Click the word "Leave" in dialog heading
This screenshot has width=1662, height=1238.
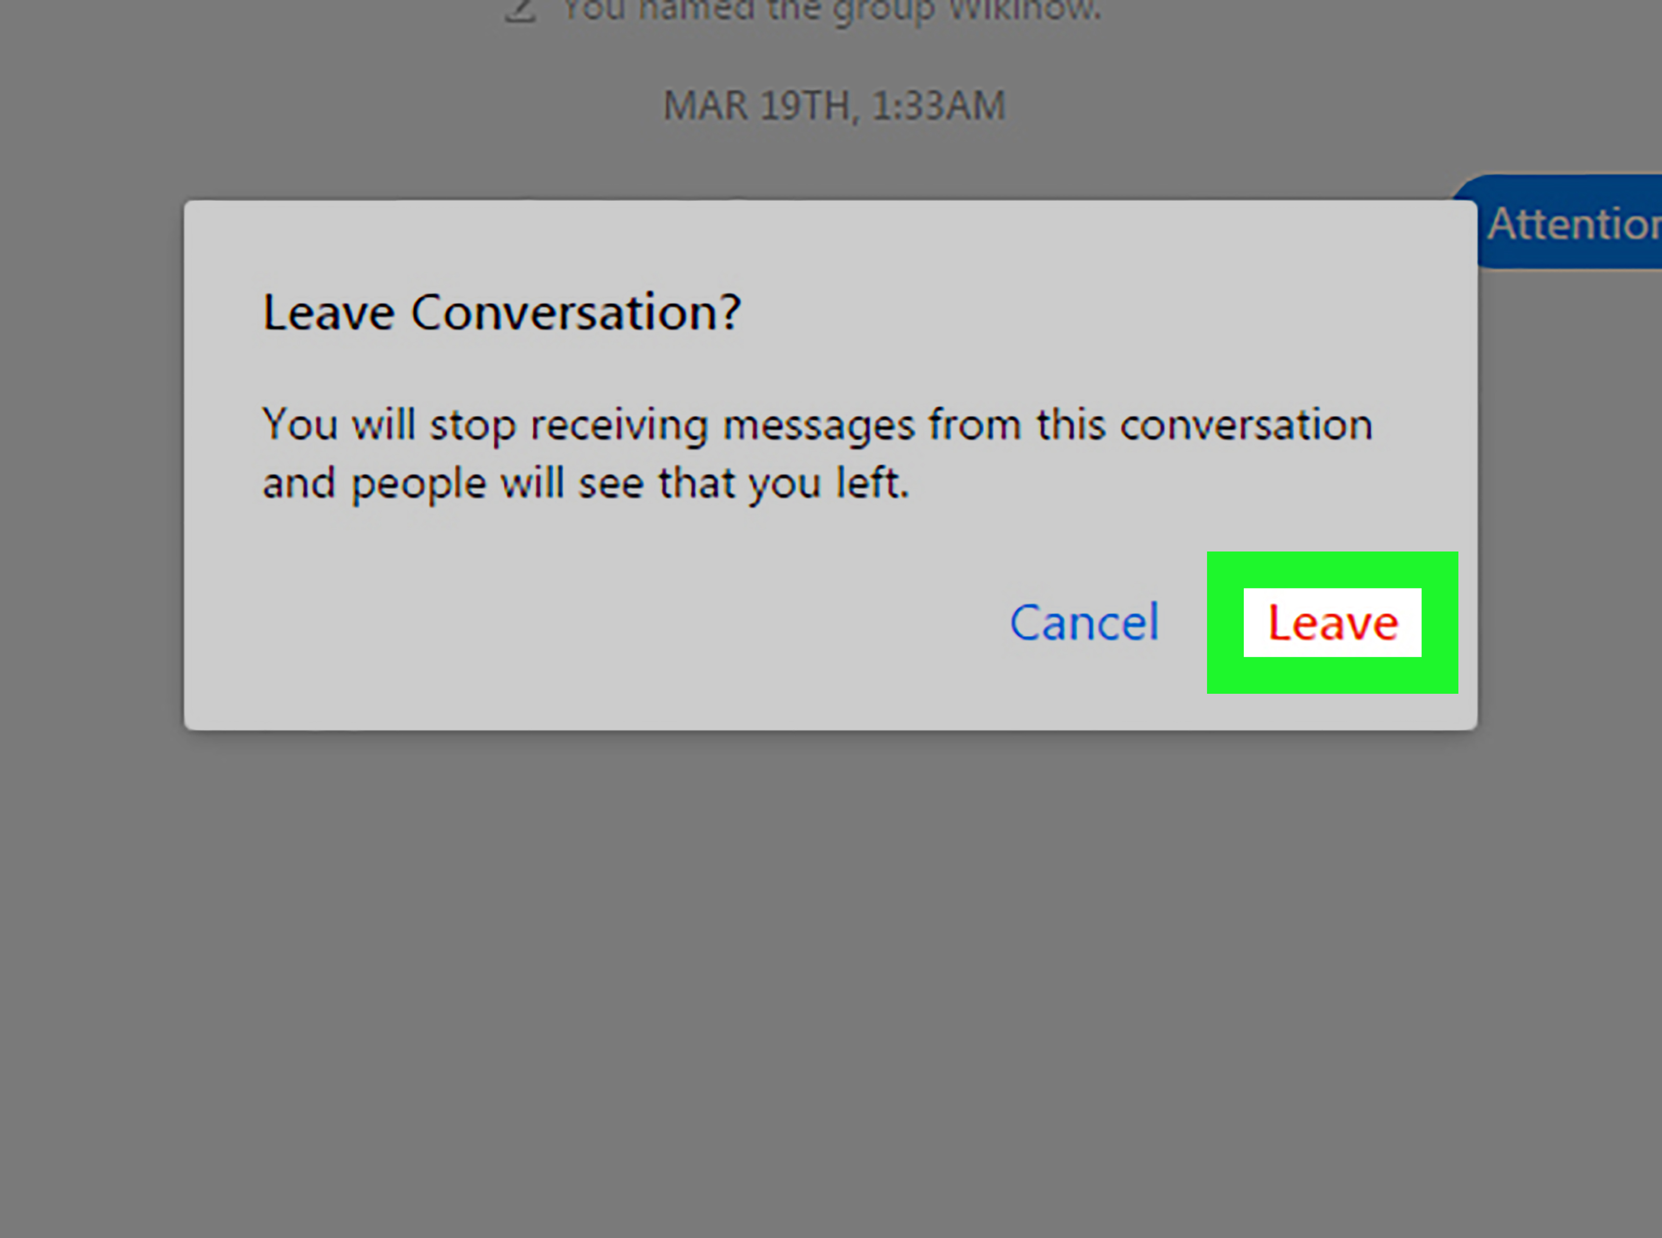tap(328, 312)
